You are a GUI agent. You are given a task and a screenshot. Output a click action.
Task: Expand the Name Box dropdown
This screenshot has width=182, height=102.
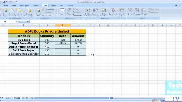16,22
